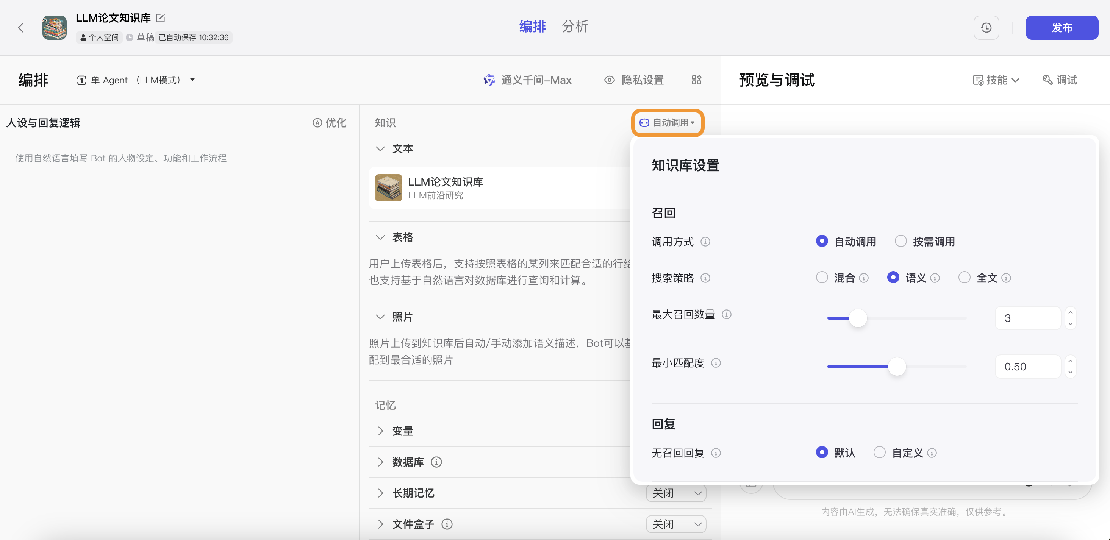The height and width of the screenshot is (540, 1110).
Task: Click the 发布 publish button
Action: pos(1062,27)
